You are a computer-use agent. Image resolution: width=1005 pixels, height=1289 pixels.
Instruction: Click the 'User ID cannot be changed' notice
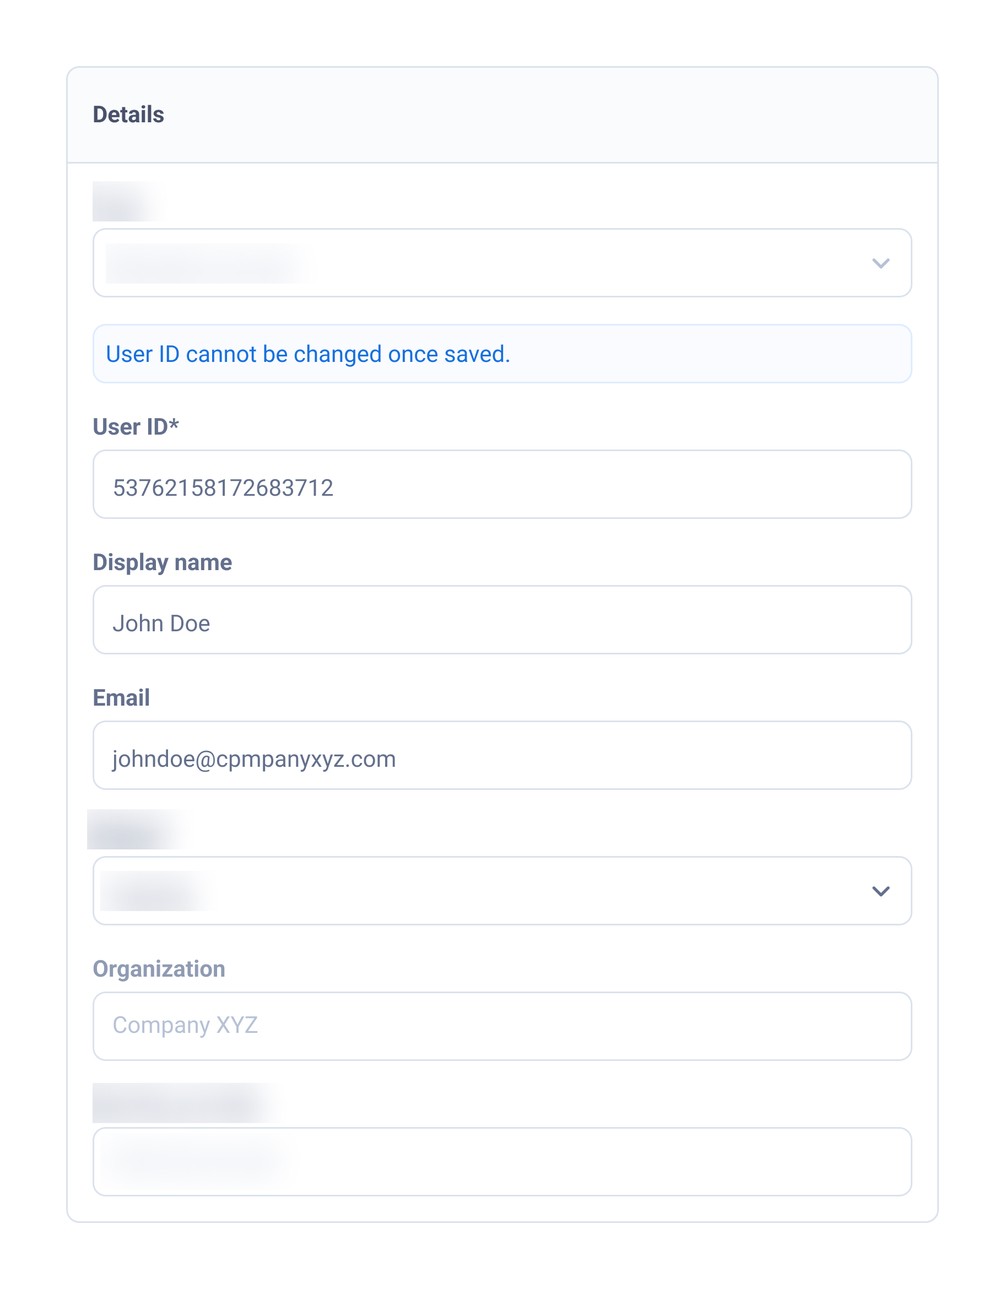[x=307, y=354]
